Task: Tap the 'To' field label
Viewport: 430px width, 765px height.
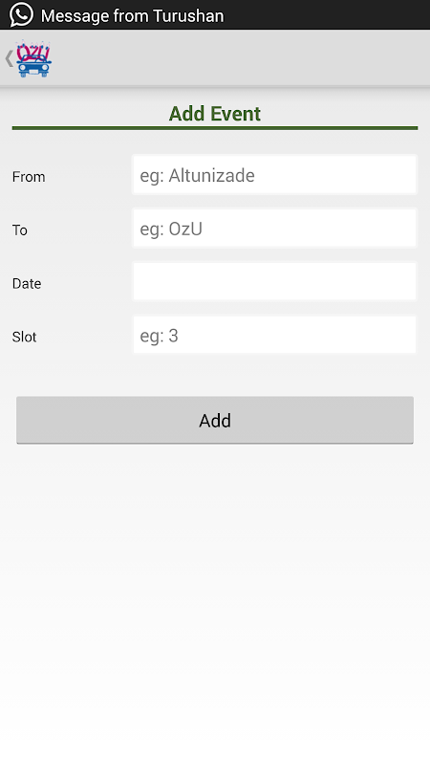Action: pos(20,229)
